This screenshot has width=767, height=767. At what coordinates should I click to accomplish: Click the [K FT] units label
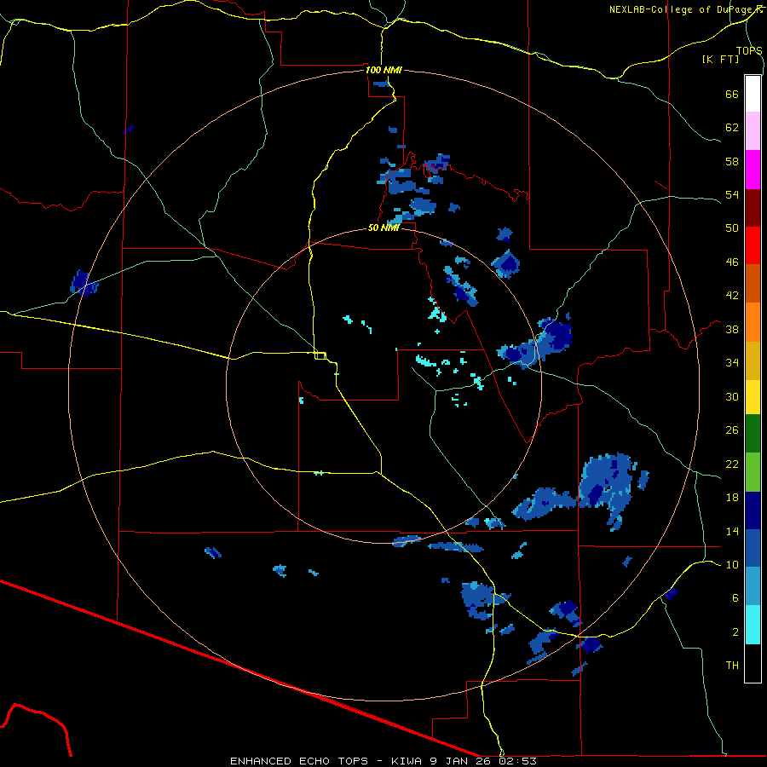720,59
